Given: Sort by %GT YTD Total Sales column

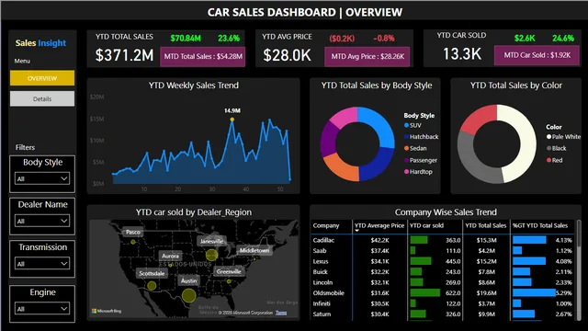Looking at the screenshot, I should click(x=540, y=225).
